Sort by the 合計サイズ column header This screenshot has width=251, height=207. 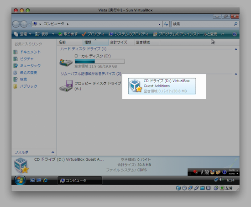coord(121,42)
